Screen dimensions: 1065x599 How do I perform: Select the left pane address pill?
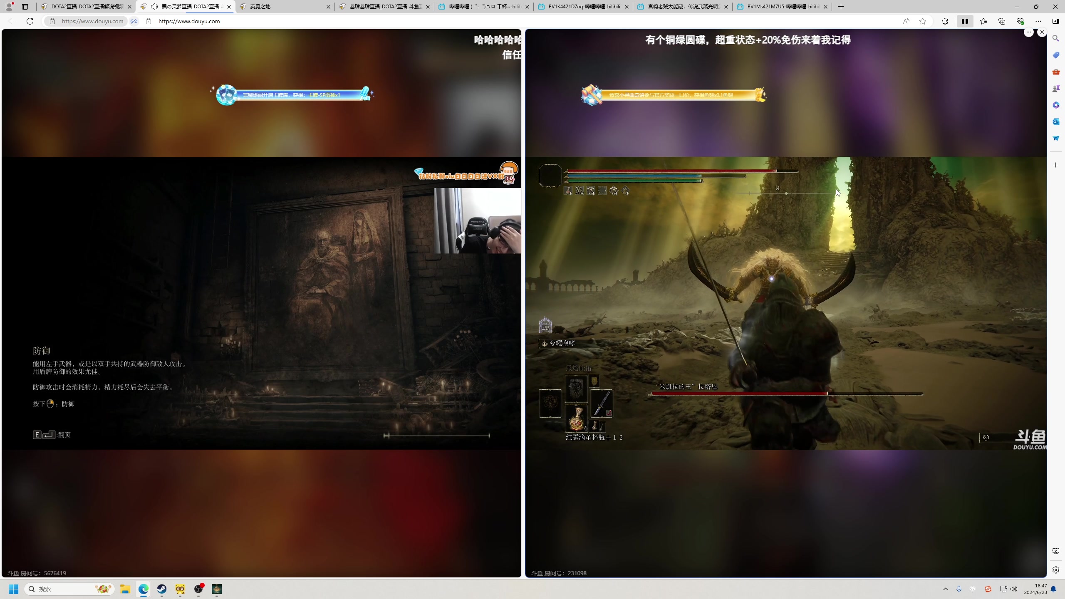point(86,21)
